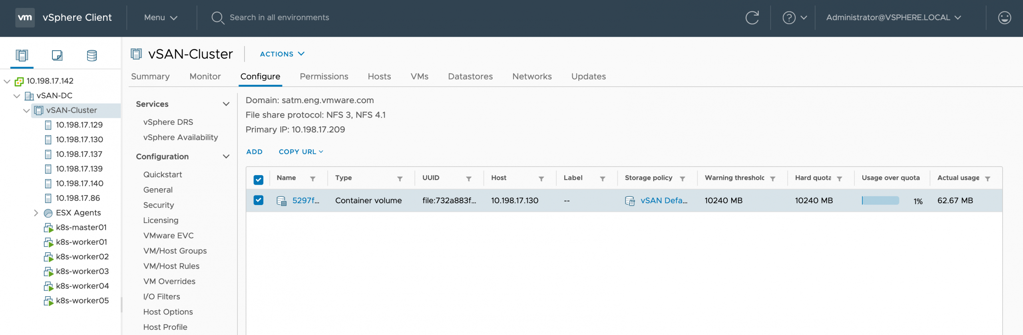1023x335 pixels.
Task: Open the Quickstart configuration page
Action: (x=163, y=175)
